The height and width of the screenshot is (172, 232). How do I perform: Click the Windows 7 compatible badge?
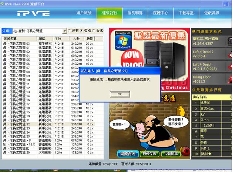(x=123, y=41)
